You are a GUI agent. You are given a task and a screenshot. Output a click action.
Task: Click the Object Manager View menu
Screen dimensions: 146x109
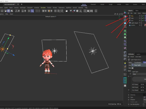point(139,13)
